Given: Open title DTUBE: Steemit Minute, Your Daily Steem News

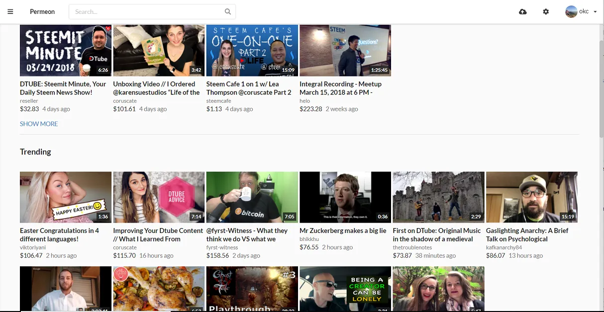Looking at the screenshot, I should (x=63, y=88).
